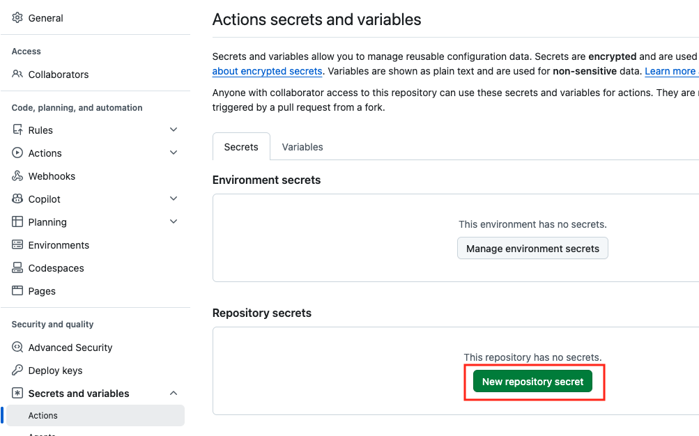Click the Pages browser icon

click(x=17, y=291)
